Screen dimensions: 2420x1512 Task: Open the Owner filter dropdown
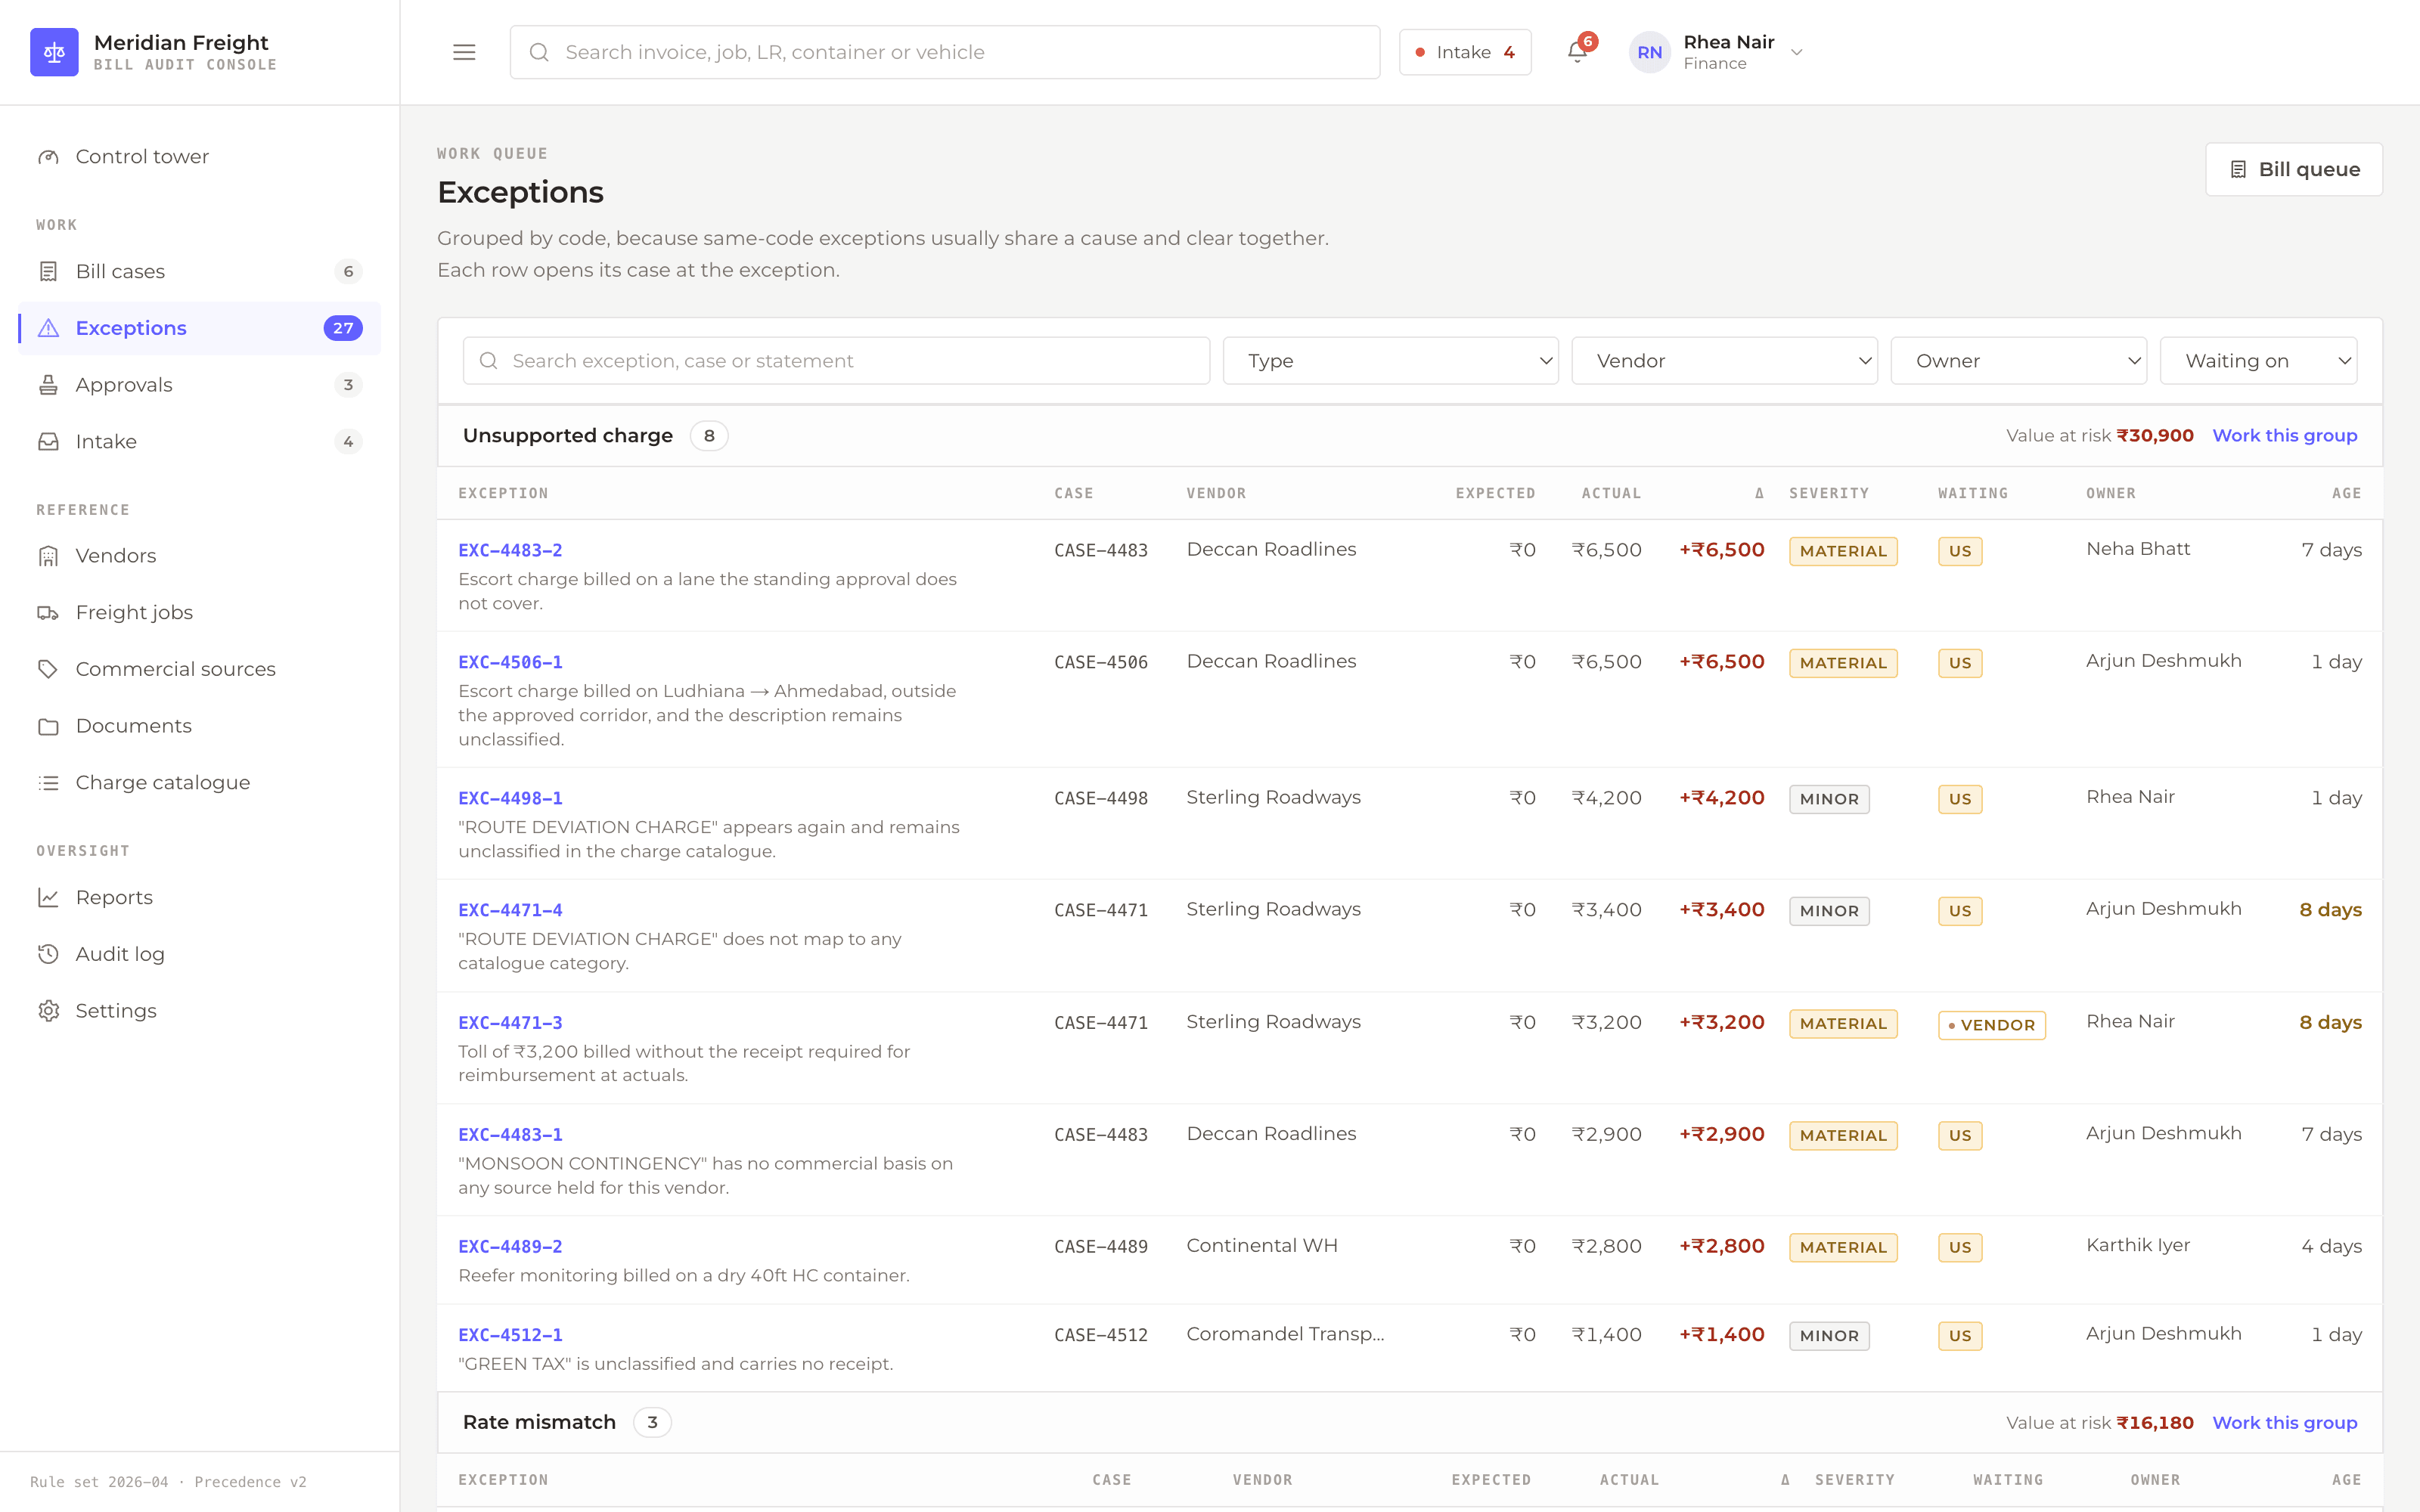click(2018, 361)
